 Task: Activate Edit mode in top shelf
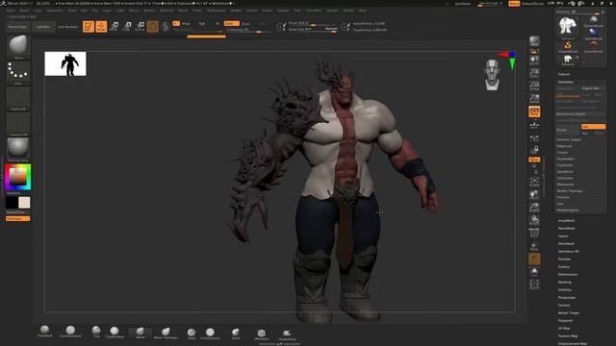(x=89, y=26)
